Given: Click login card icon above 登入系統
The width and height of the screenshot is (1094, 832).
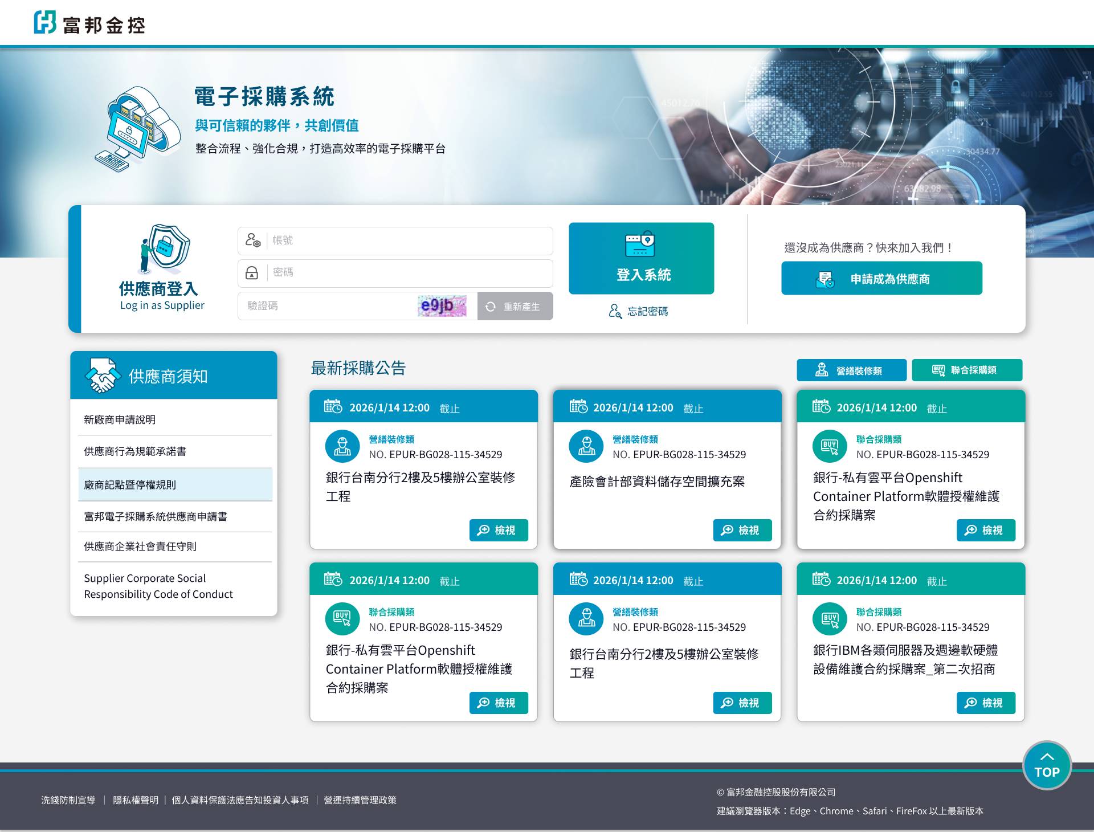Looking at the screenshot, I should point(640,244).
